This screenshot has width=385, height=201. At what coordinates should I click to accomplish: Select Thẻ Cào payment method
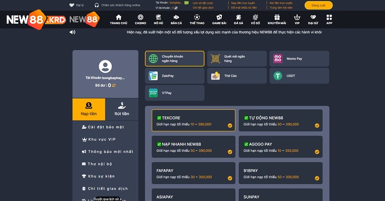coord(237,76)
